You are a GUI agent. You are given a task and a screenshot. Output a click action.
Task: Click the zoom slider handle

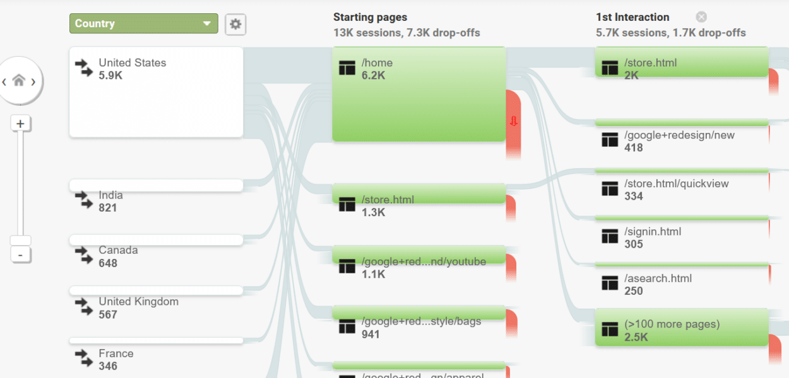tap(21, 239)
